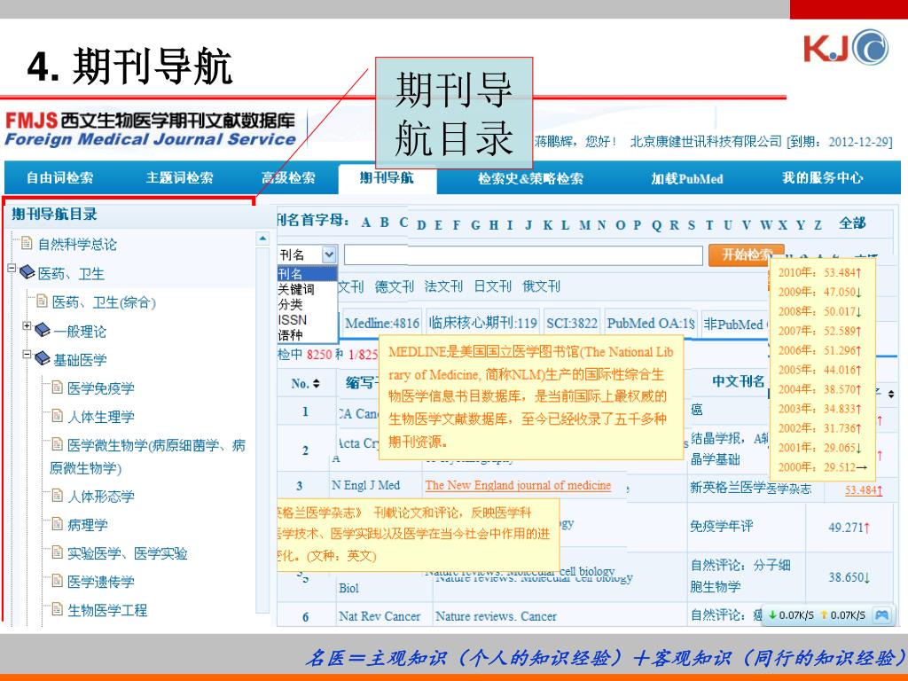Viewport: 908px width, 681px height.
Task: Go to 我的服务中心 tab
Action: [x=822, y=177]
